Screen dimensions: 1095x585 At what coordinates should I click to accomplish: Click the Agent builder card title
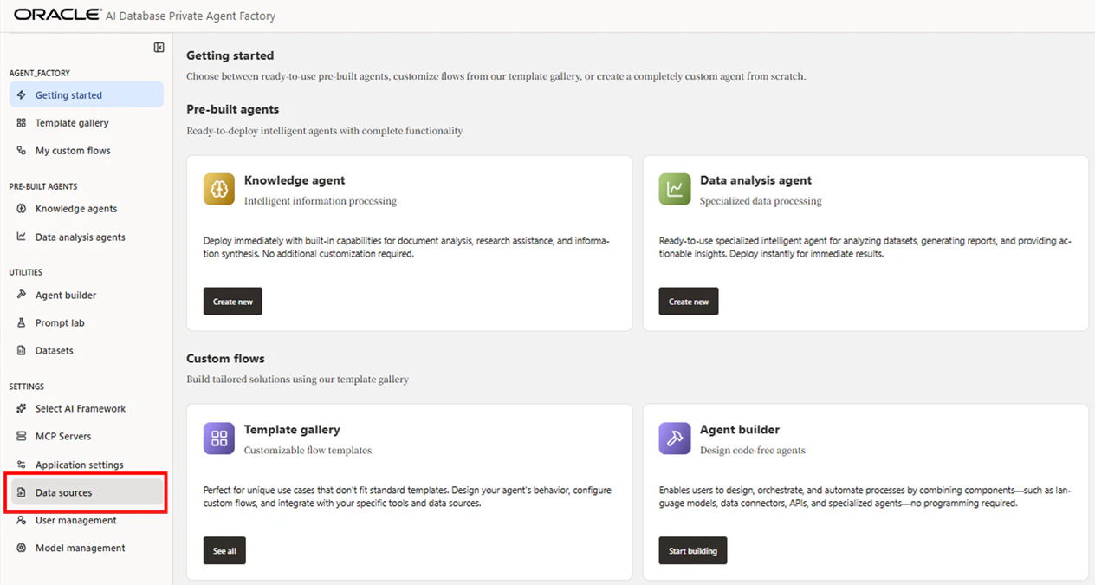[740, 430]
